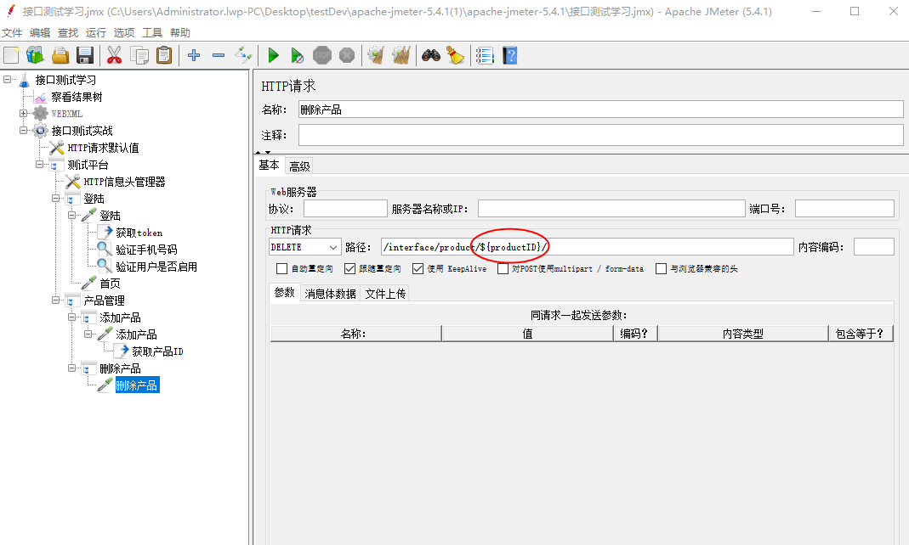Open Search with binoculars icon

(x=431, y=55)
